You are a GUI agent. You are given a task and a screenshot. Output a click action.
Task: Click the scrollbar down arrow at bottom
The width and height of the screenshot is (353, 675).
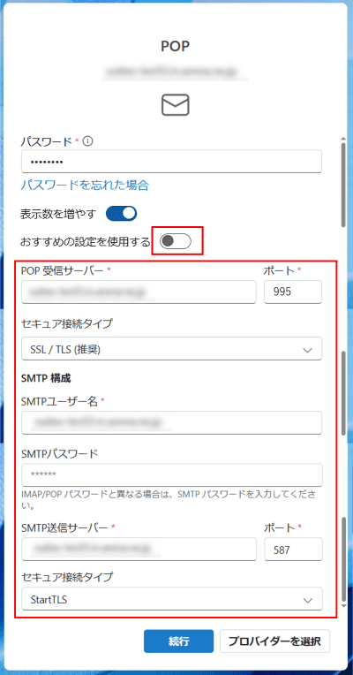pyautogui.click(x=343, y=605)
